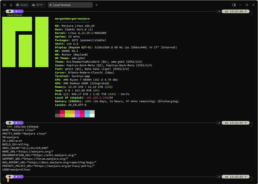Click the DE: GNOME 48.1 line
The height and width of the screenshot is (184, 258).
(x=67, y=51)
